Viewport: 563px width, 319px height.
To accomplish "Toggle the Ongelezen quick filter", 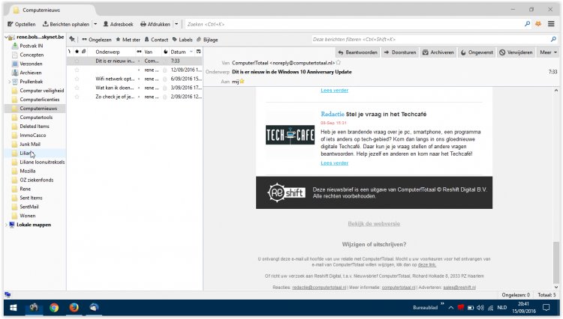I will [x=96, y=39].
